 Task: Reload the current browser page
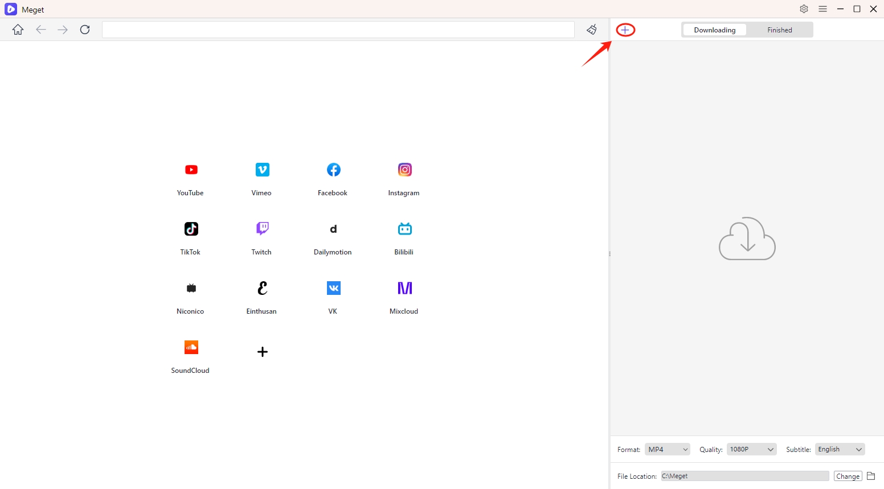85,30
